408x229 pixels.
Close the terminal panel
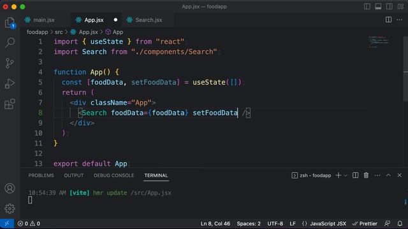point(400,176)
